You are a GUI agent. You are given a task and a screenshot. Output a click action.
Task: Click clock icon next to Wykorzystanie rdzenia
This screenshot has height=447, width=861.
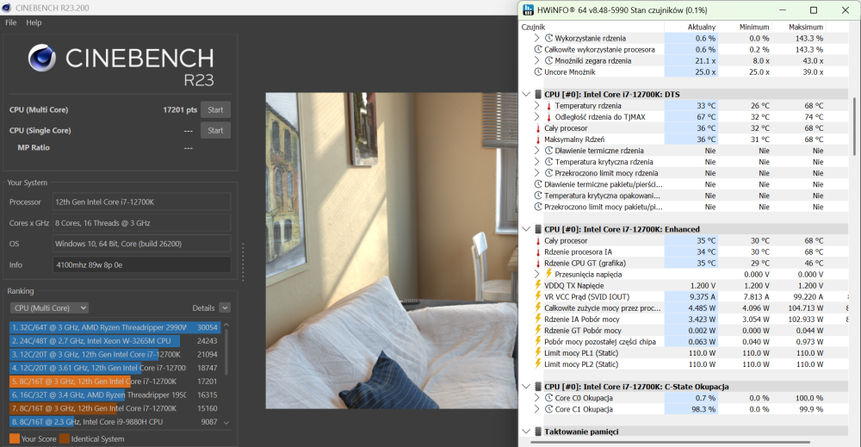pos(548,38)
